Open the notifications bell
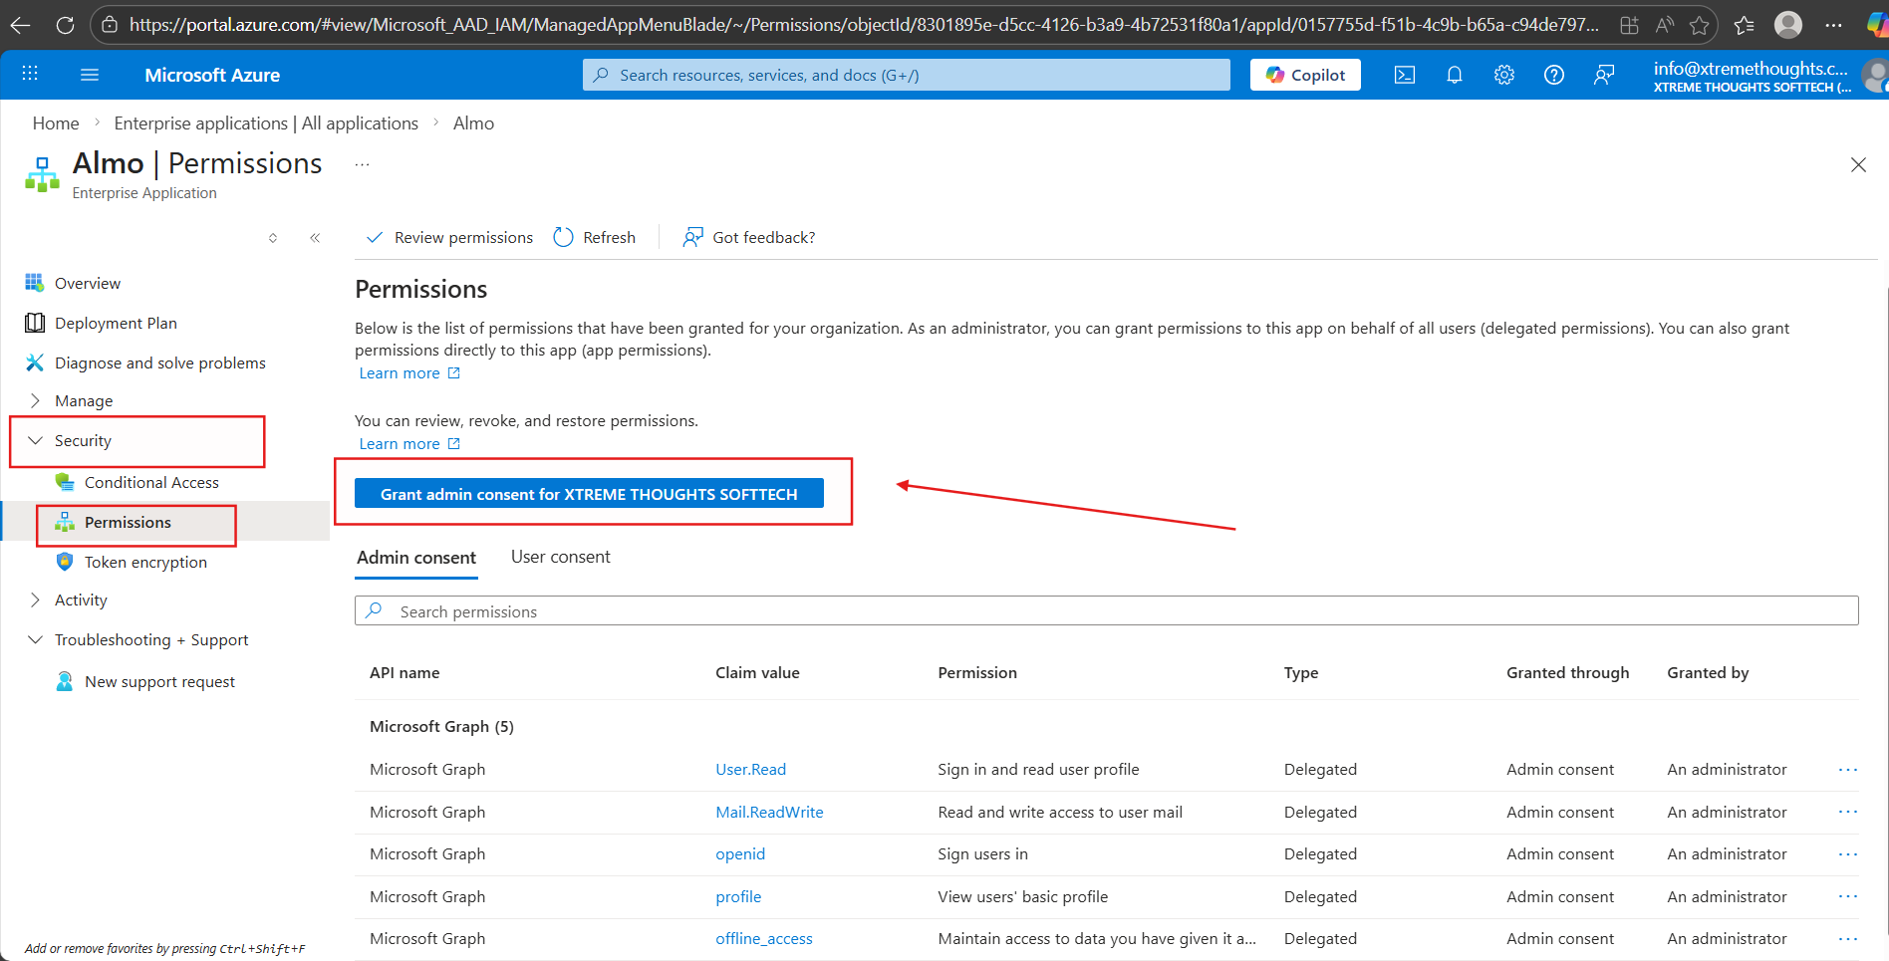The height and width of the screenshot is (961, 1889). click(1454, 74)
